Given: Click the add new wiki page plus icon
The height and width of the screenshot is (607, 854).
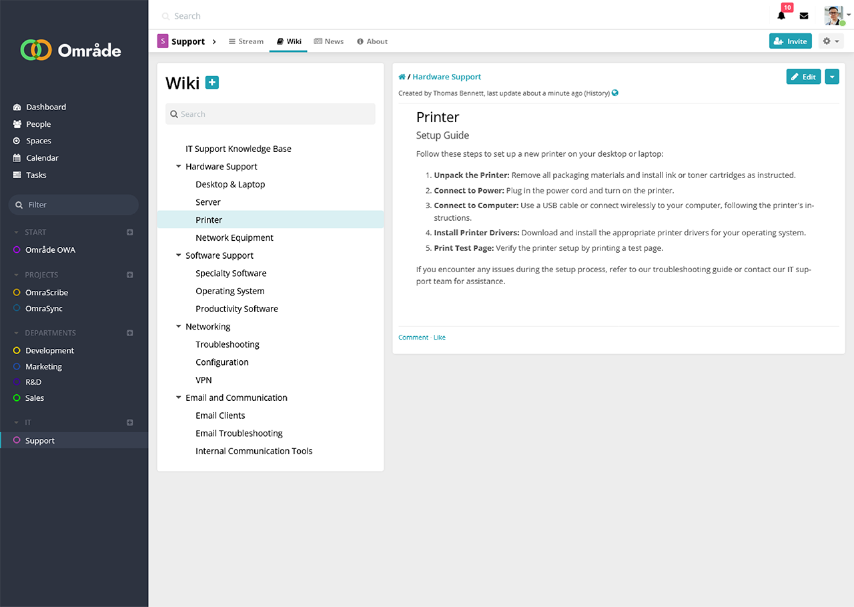Looking at the screenshot, I should [x=212, y=83].
